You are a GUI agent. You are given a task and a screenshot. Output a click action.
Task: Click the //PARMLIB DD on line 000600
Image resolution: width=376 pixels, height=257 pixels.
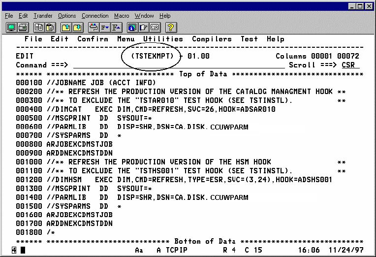77,127
